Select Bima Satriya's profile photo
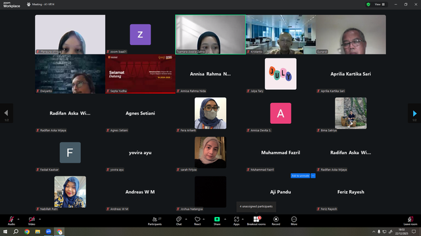The width and height of the screenshot is (421, 236). pos(351,113)
